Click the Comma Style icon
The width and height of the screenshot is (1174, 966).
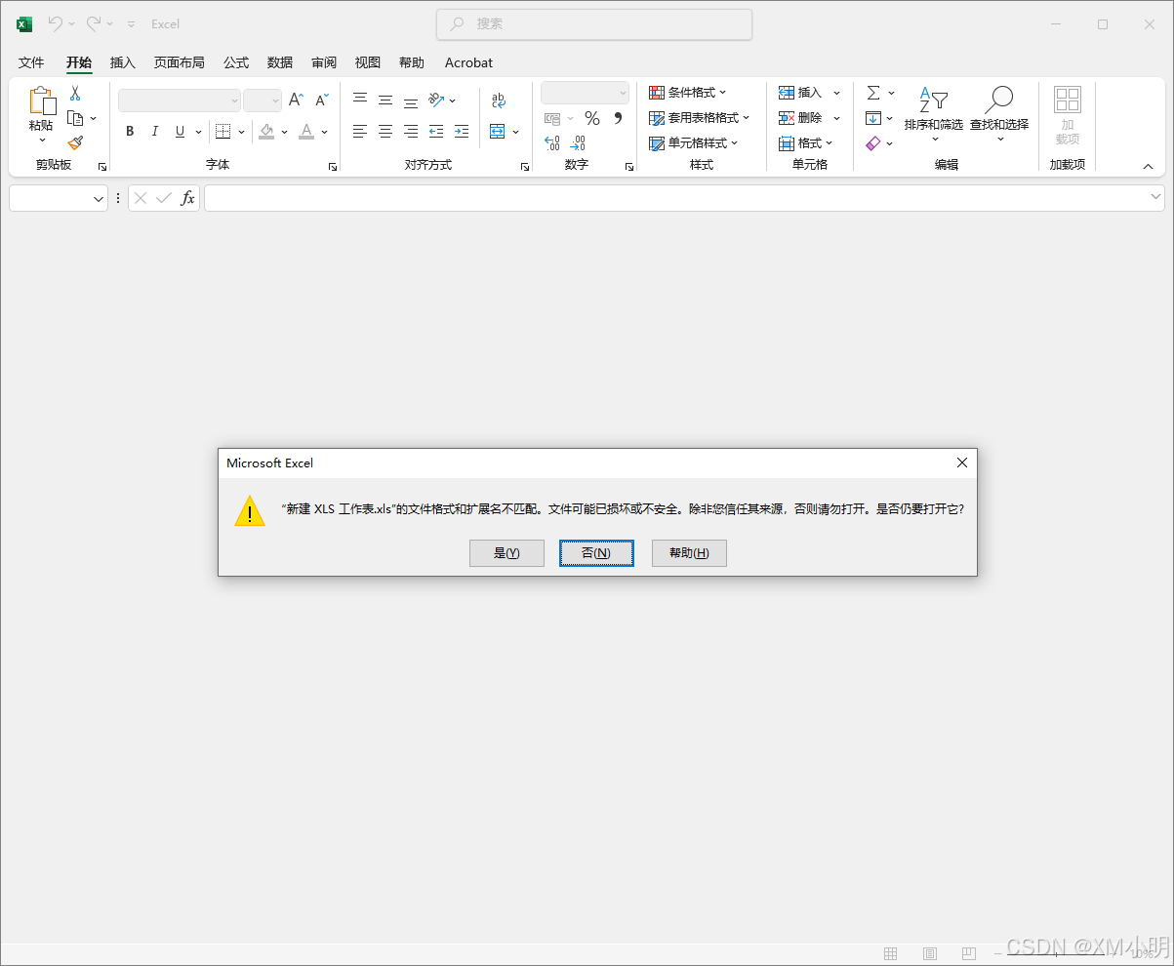point(618,119)
